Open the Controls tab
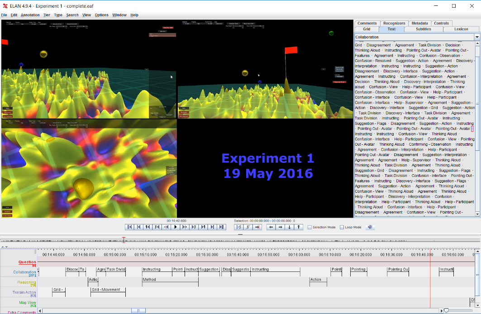Screen dimensions: 481x314 pos(441,23)
